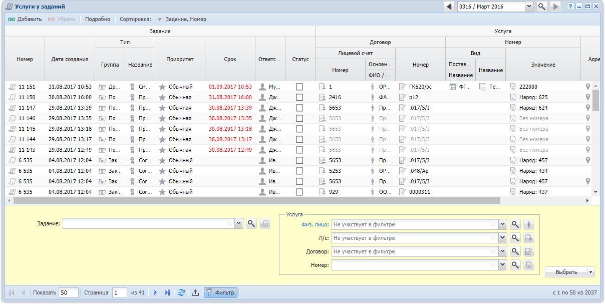
Task: Click the priority star icon in row 11 150
Action: (x=162, y=97)
